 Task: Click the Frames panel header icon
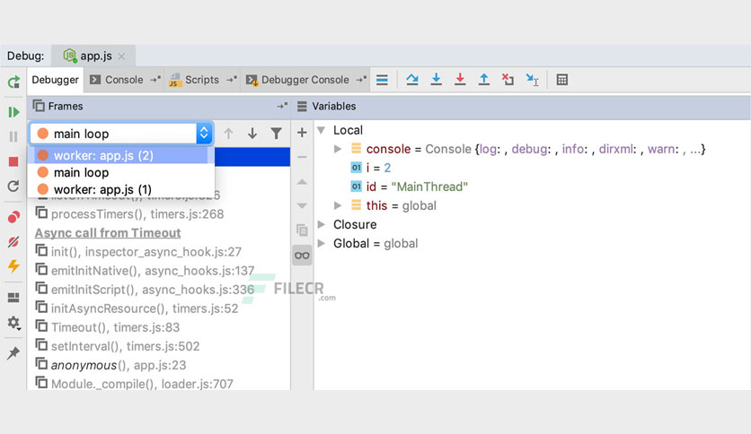tap(39, 106)
